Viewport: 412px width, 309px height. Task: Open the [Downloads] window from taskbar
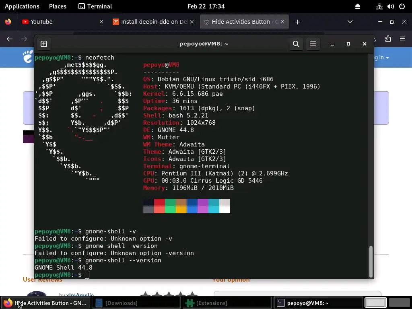click(136, 303)
